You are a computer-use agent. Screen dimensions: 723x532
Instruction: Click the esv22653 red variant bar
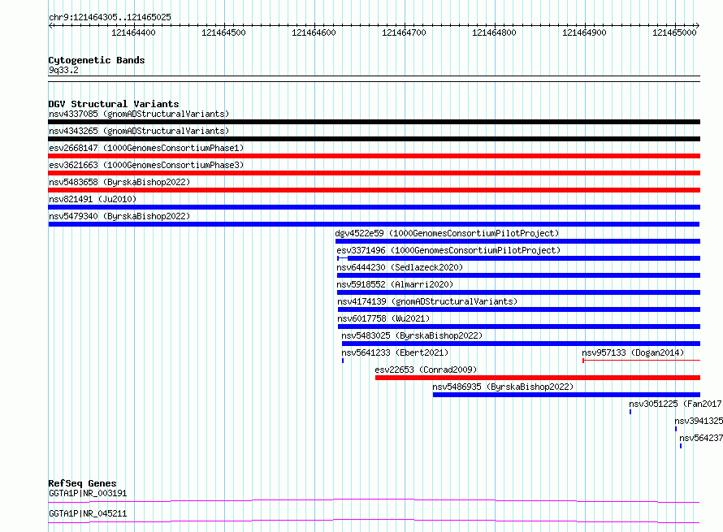click(538, 378)
